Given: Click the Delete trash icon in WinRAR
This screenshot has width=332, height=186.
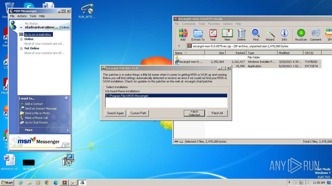Looking at the screenshot, I should click(x=241, y=35).
